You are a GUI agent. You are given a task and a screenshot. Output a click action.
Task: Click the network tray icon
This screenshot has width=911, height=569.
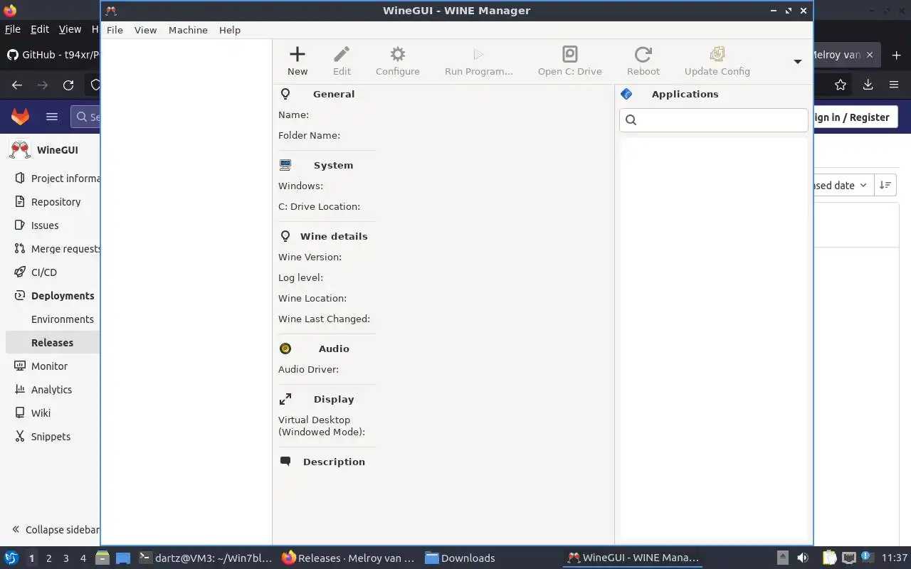[848, 558]
